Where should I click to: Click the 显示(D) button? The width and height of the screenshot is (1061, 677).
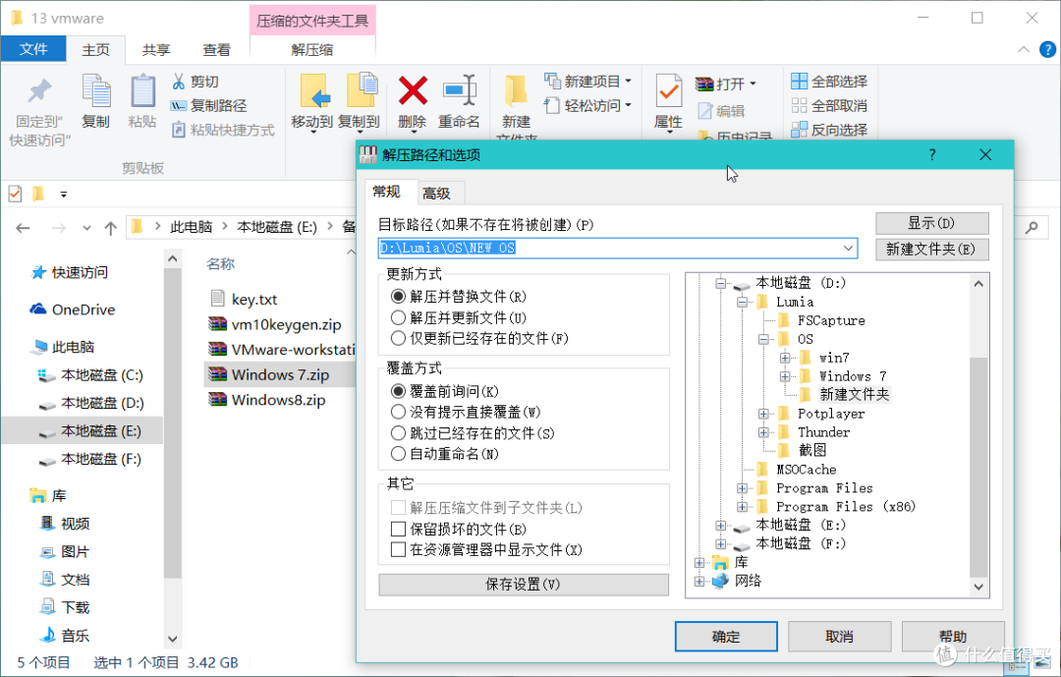tap(931, 223)
